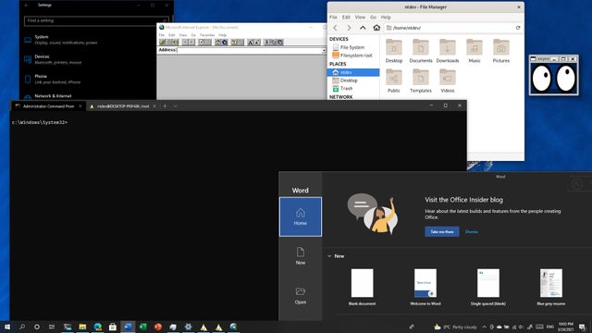Open Favorites menu in Internet Explorer
Viewport: 592px width, 333px height.
click(207, 35)
